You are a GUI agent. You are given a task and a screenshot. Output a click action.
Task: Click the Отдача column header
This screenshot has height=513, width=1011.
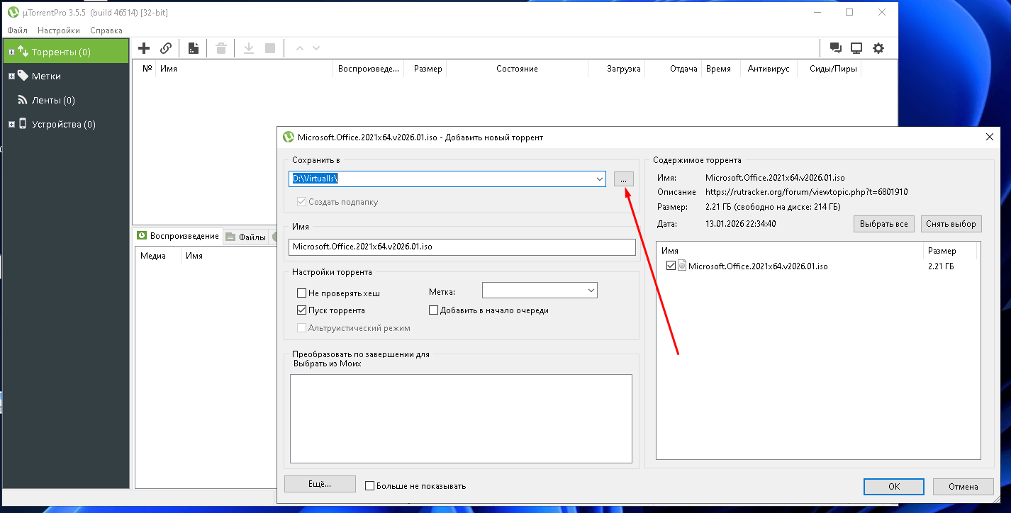click(x=673, y=69)
